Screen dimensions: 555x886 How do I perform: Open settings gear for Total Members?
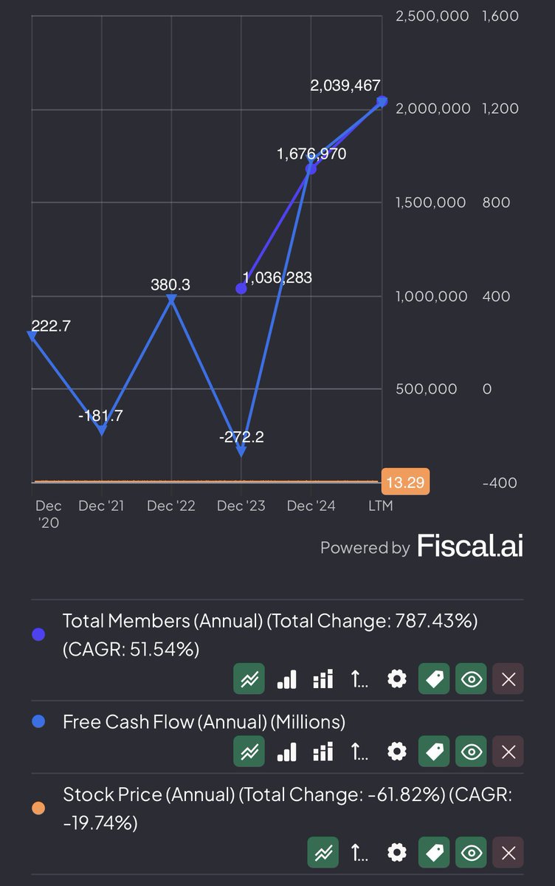pos(397,679)
